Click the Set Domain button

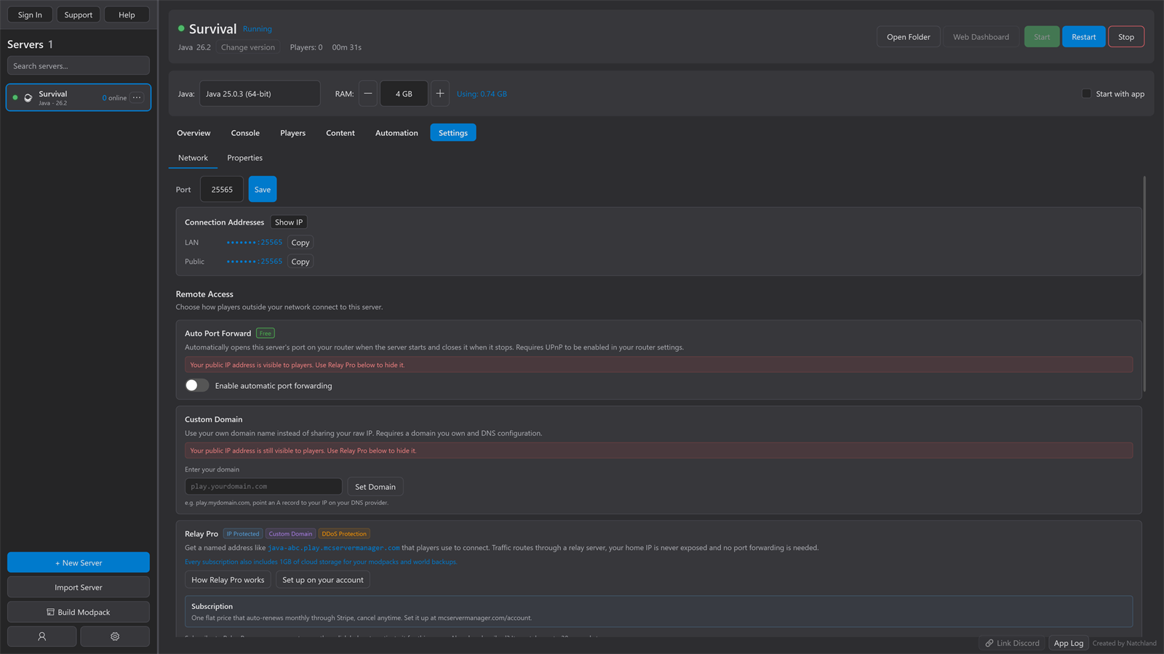tap(375, 486)
